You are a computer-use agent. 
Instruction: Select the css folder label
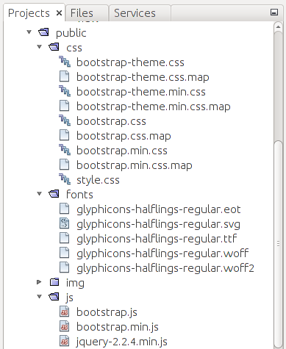[x=74, y=48]
